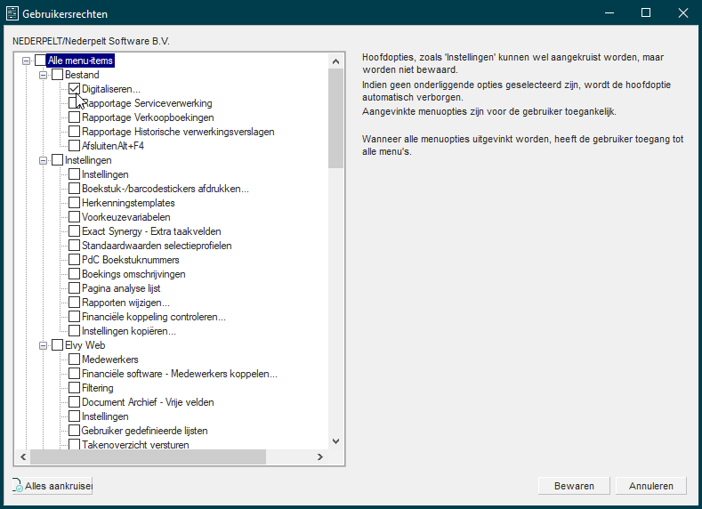The height and width of the screenshot is (509, 702).
Task: Check the Alle menu-items checkbox
Action: click(x=40, y=61)
